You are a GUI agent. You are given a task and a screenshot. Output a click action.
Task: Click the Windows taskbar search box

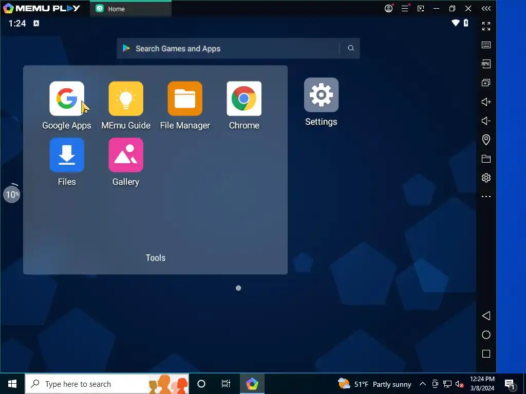click(107, 384)
